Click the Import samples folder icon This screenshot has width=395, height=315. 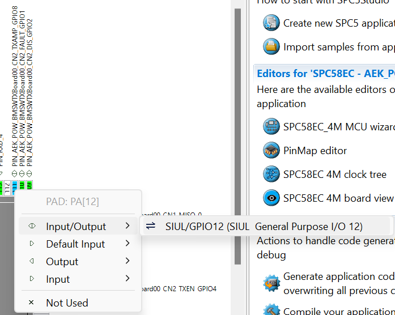tap(271, 46)
